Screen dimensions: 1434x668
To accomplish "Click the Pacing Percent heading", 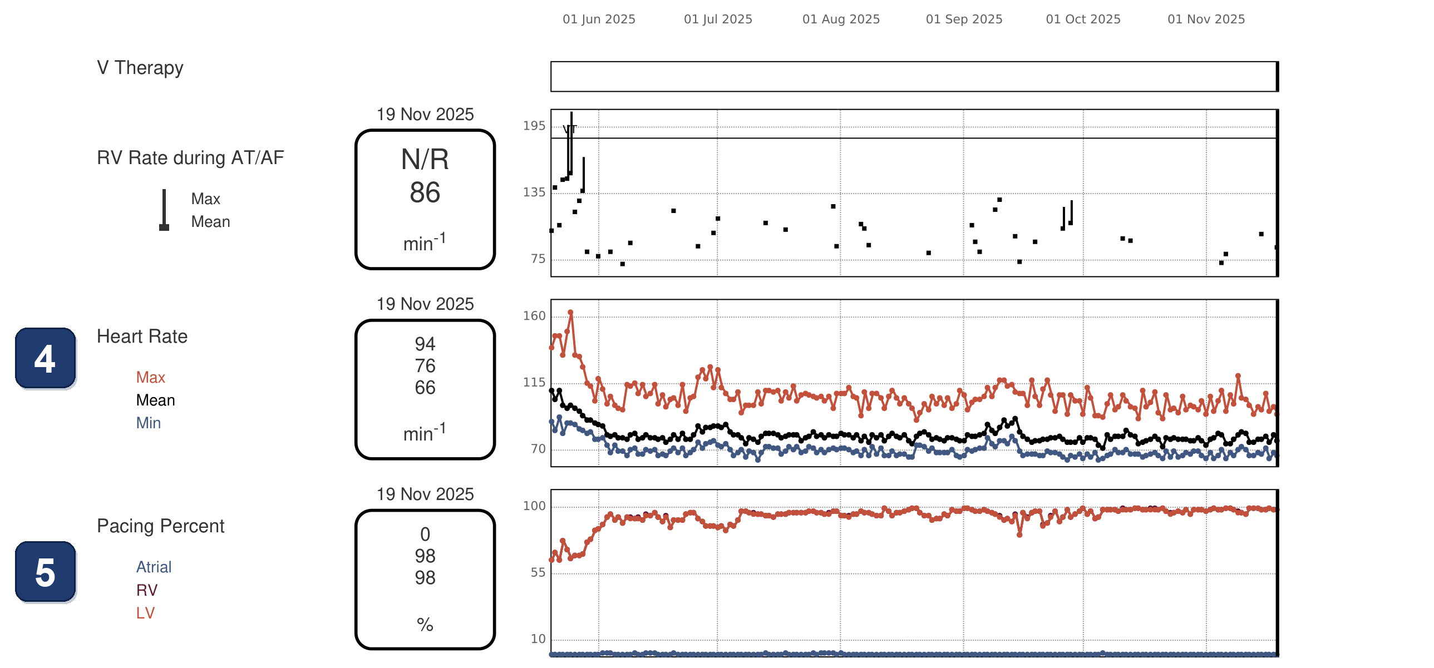I will point(160,526).
